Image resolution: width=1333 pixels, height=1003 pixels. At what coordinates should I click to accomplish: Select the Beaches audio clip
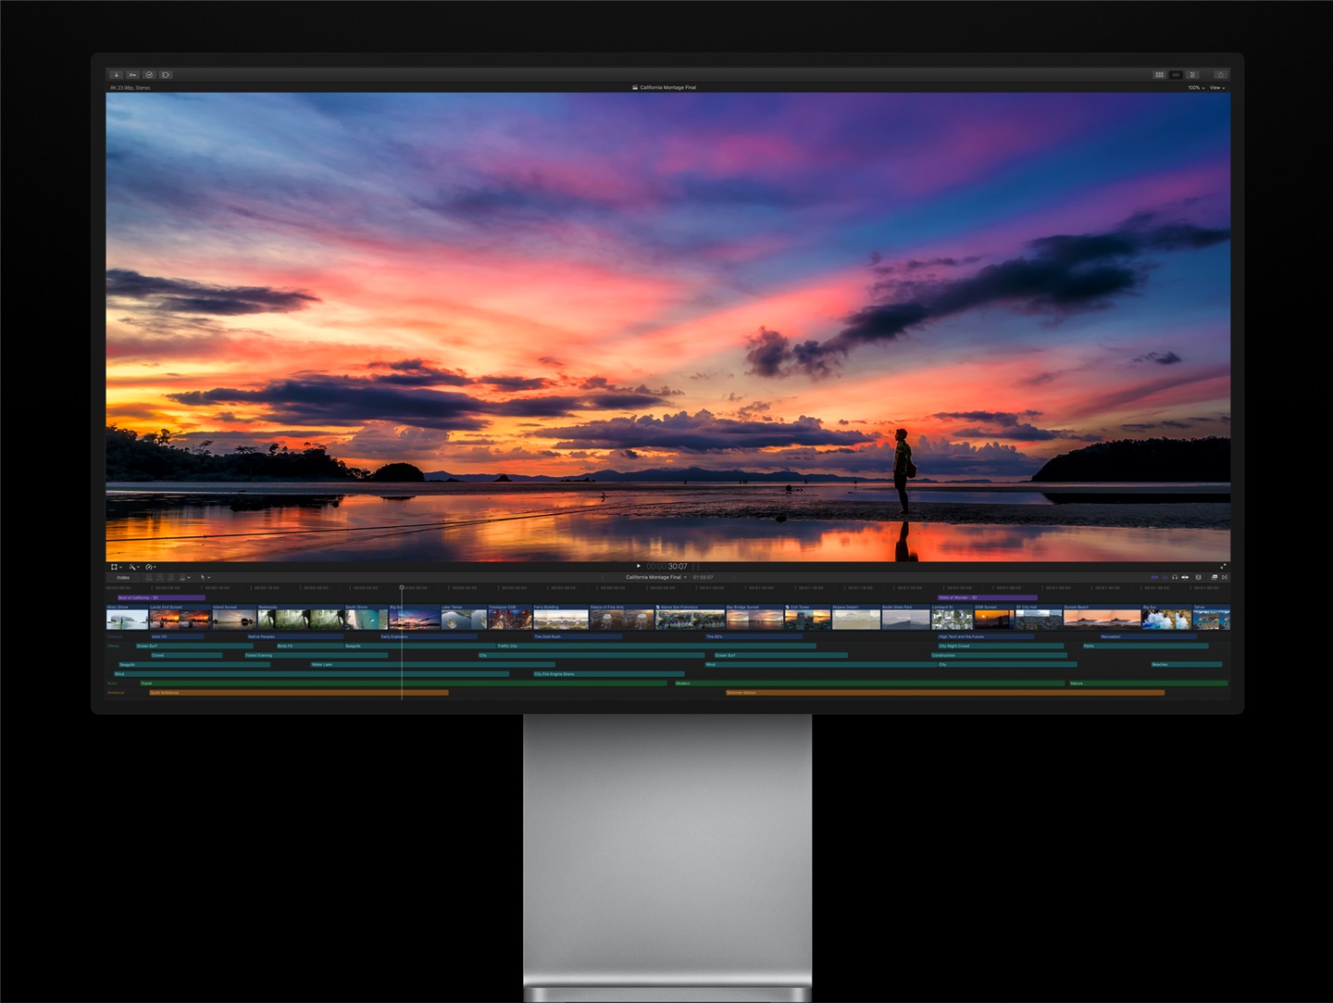tap(1187, 665)
